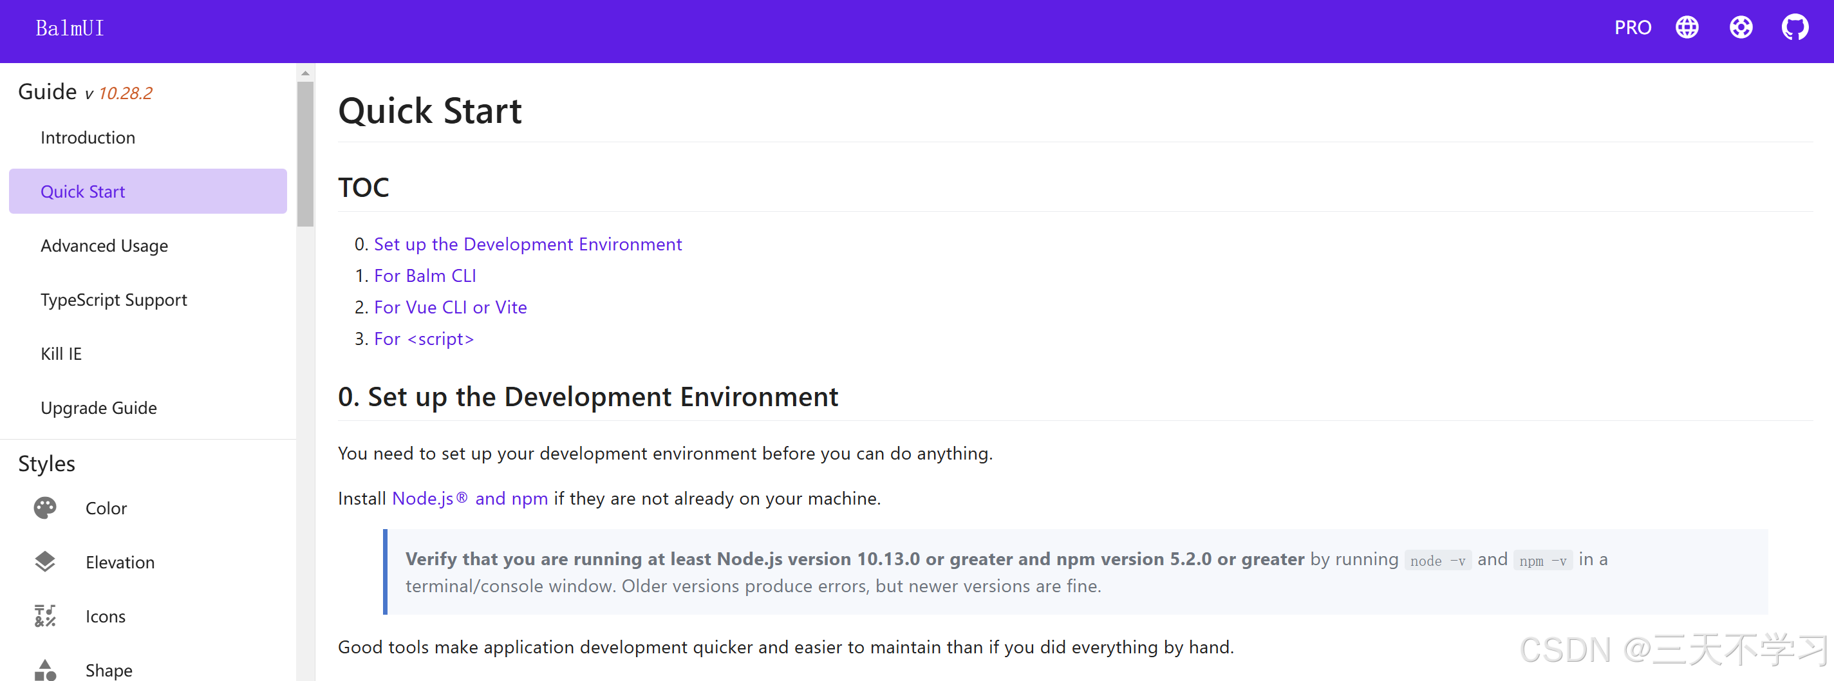This screenshot has height=681, width=1834.
Task: Click the BalmUI logo text
Action: click(x=70, y=28)
